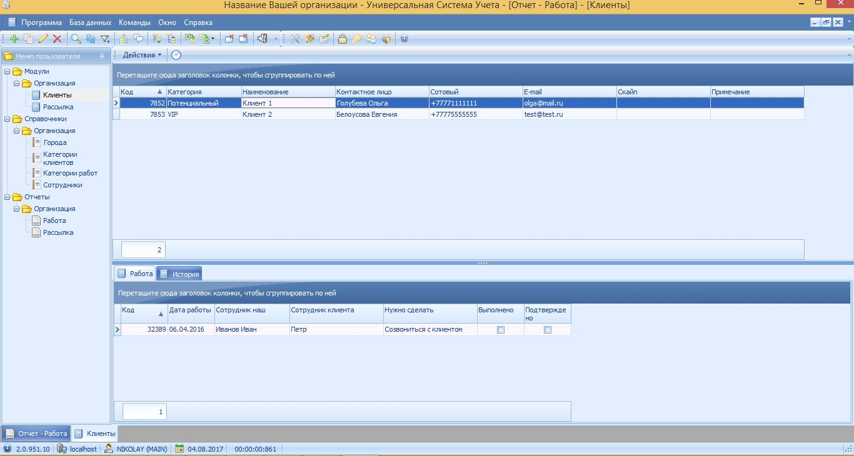This screenshot has width=854, height=456.
Task: Open the Команды menu
Action: (134, 22)
